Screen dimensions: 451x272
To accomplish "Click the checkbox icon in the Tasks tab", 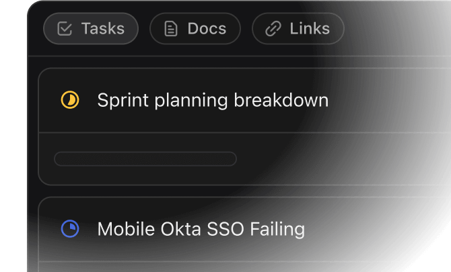I will tap(65, 29).
